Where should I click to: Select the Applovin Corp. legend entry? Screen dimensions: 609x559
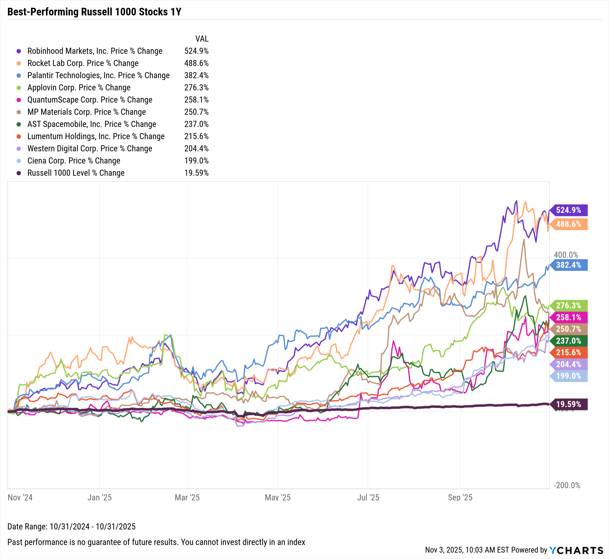pyautogui.click(x=79, y=88)
